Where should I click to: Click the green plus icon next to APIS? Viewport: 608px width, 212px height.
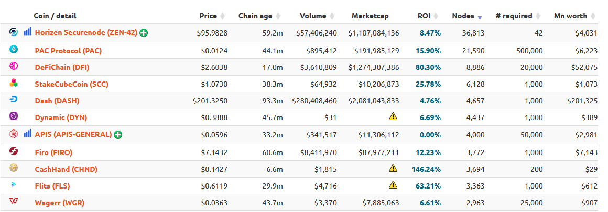[118, 135]
